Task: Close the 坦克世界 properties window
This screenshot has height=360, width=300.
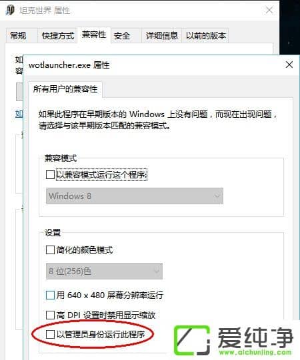Action: (x=269, y=10)
